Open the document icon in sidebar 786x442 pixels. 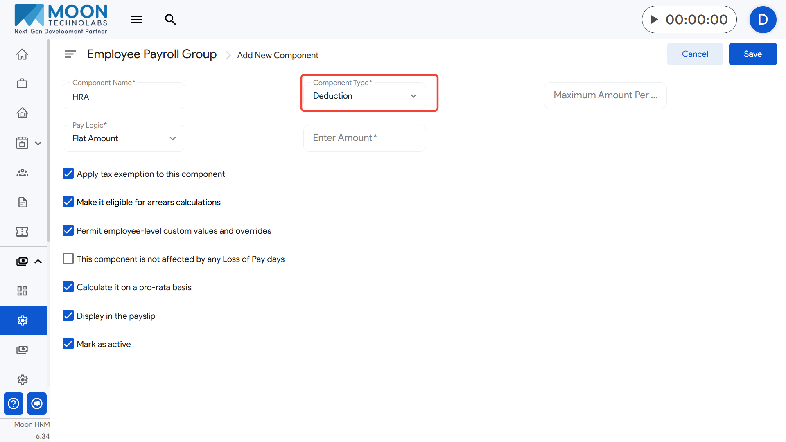22,202
